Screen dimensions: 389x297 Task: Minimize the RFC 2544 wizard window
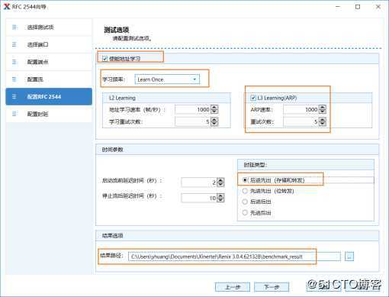[338, 7]
